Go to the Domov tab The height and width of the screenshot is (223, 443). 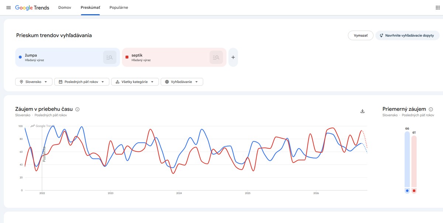[x=65, y=7]
